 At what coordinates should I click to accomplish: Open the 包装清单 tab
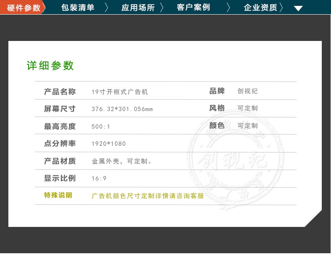(78, 8)
